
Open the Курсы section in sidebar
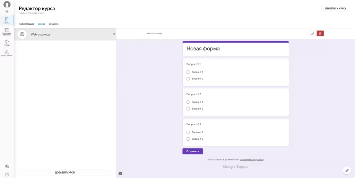pos(7,20)
